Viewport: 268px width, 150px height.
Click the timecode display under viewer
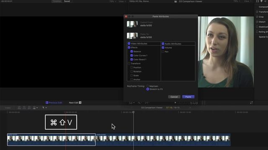[x=193, y=103]
